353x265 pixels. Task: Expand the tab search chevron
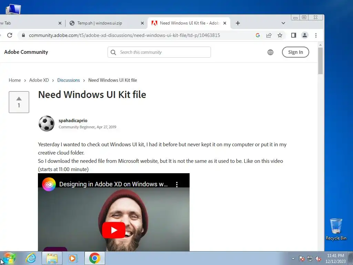[x=283, y=23]
